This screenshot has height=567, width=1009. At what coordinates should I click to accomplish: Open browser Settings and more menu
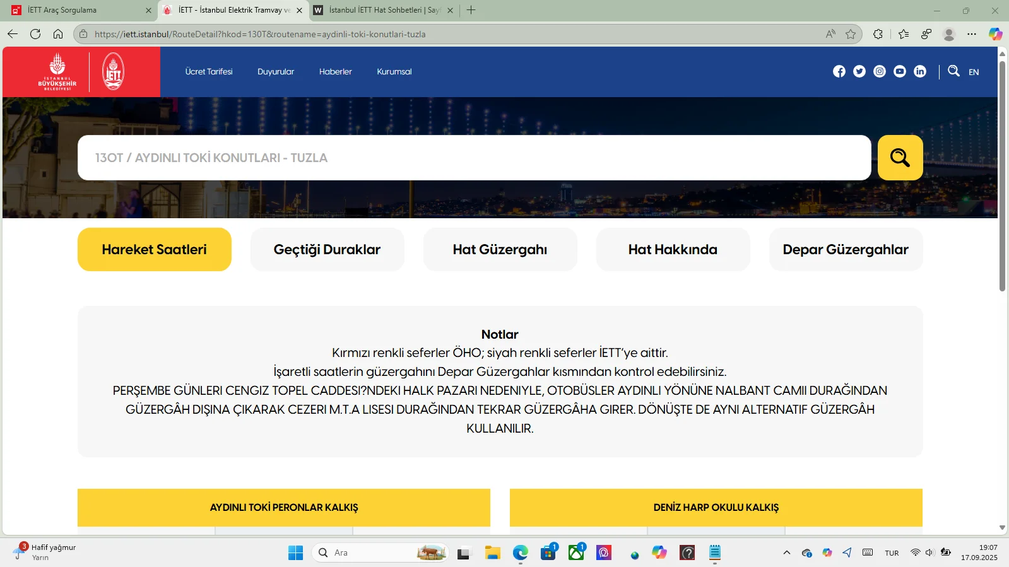point(971,34)
